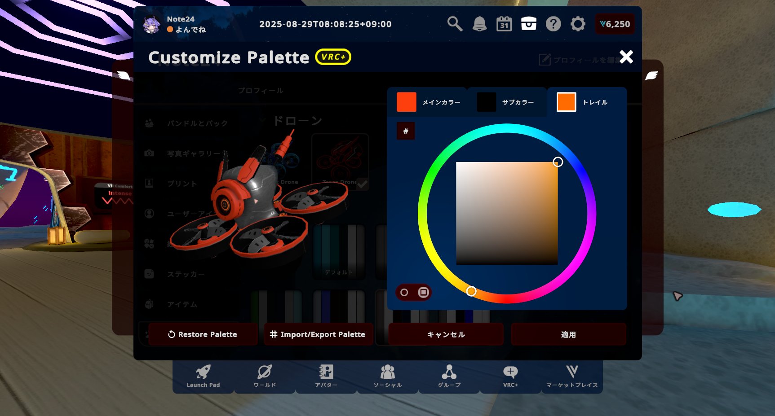Click the ドローン heading text
Image resolution: width=775 pixels, height=416 pixels.
(x=297, y=121)
